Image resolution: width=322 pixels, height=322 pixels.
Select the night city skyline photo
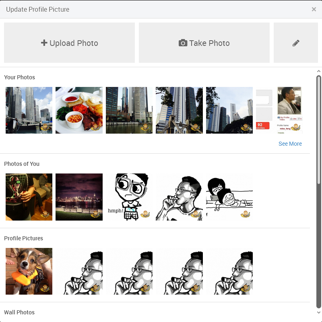tap(79, 197)
